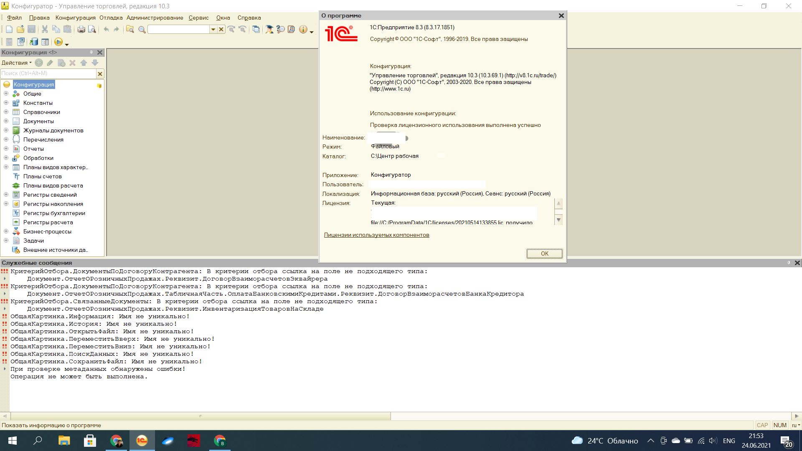This screenshot has height=451, width=802.
Task: Close the О программе dialog
Action: click(561, 15)
